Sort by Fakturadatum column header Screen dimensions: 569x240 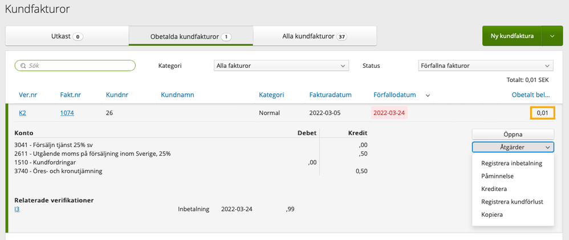click(330, 95)
